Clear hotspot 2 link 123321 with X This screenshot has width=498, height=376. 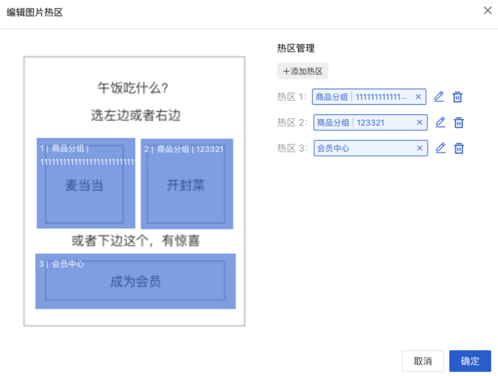pos(420,123)
